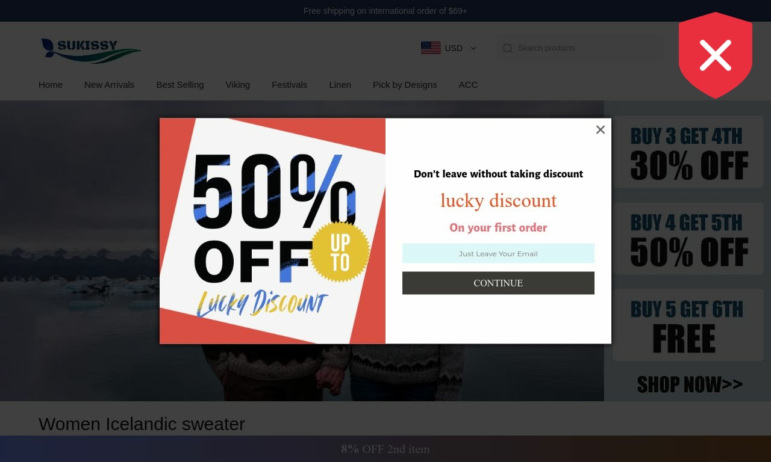Click the SHOP NOW>> banner link

(x=690, y=384)
